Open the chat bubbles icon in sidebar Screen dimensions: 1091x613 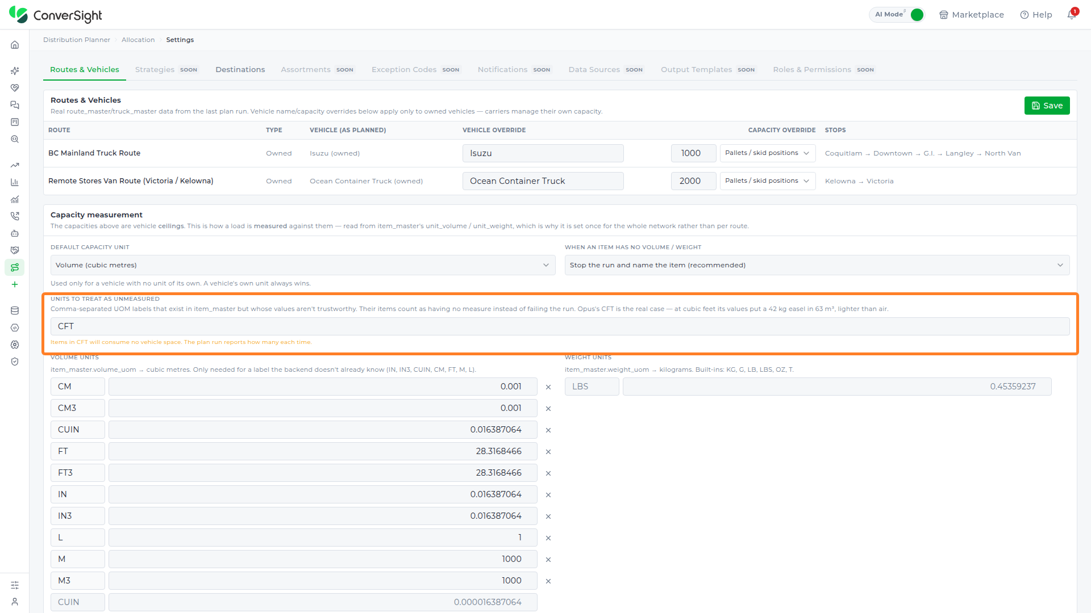15,105
